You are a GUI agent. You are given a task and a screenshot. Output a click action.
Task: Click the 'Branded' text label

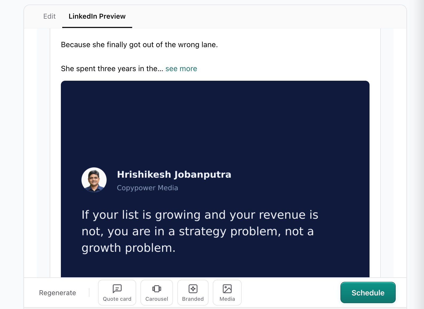click(x=193, y=299)
